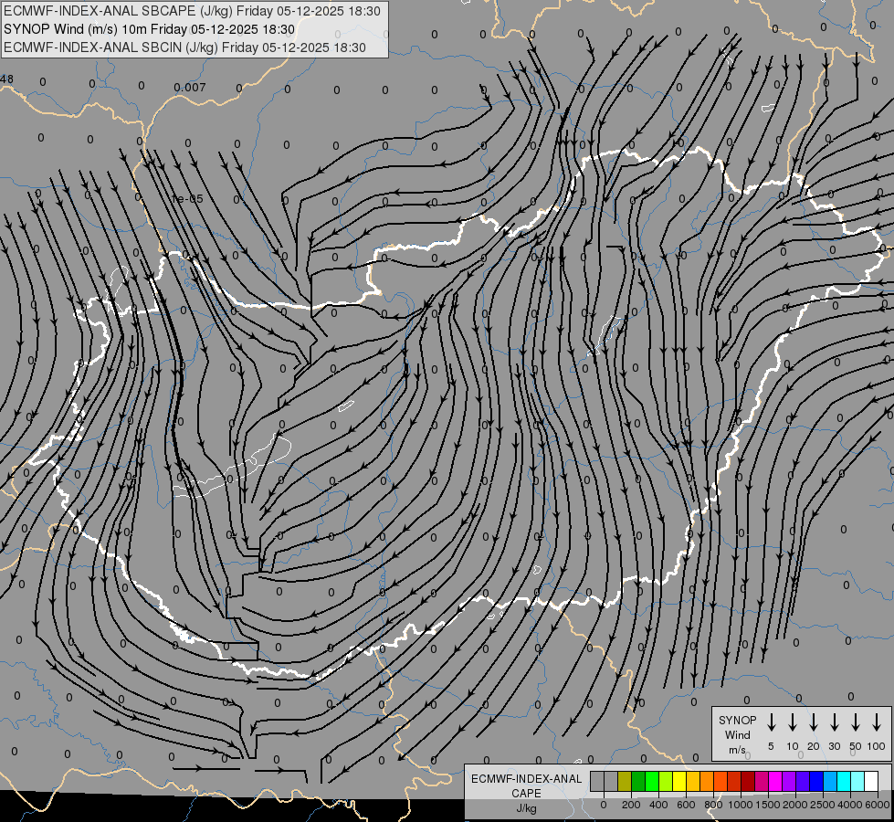Click the SBCAPE title line

click(192, 11)
